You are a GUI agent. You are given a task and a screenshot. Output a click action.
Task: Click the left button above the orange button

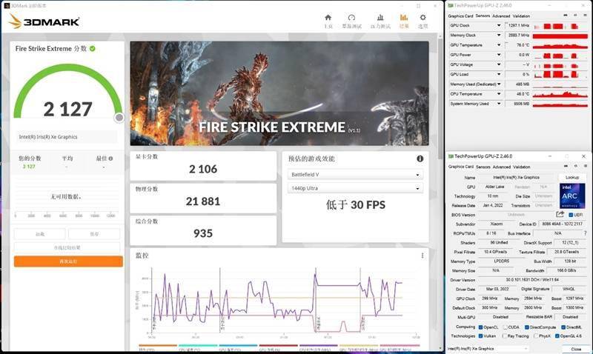[40, 234]
